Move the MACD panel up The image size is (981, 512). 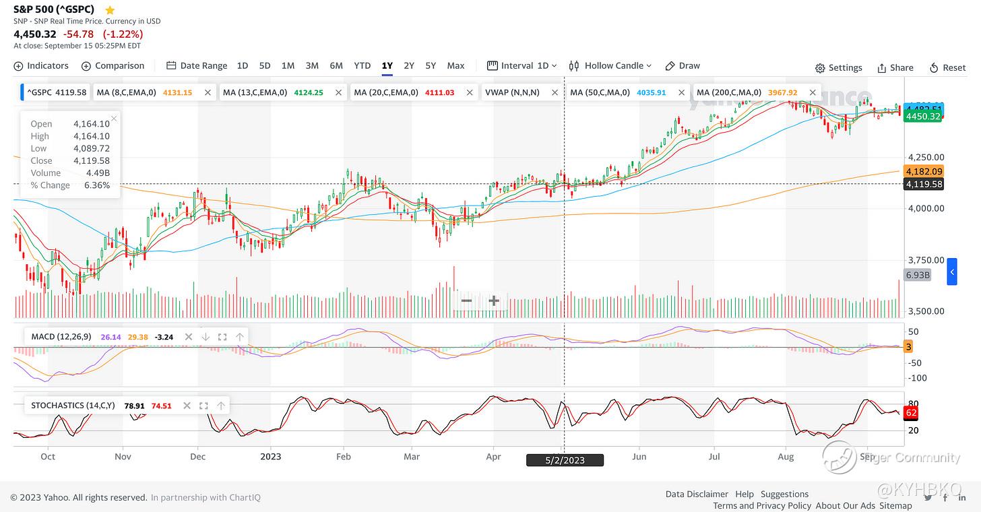coord(239,337)
